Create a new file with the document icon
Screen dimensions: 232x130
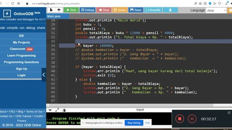[x=51, y=10]
